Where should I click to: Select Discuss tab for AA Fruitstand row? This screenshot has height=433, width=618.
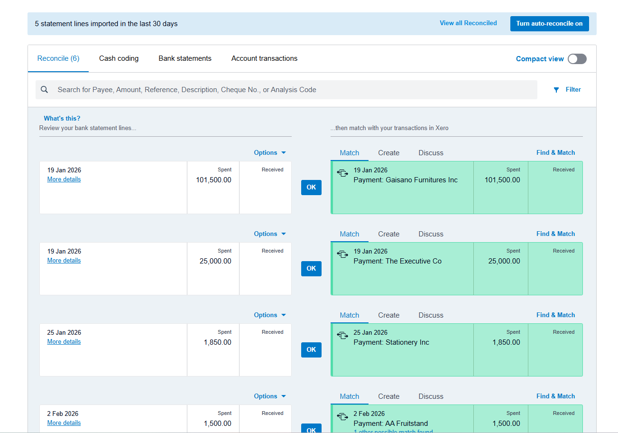431,396
